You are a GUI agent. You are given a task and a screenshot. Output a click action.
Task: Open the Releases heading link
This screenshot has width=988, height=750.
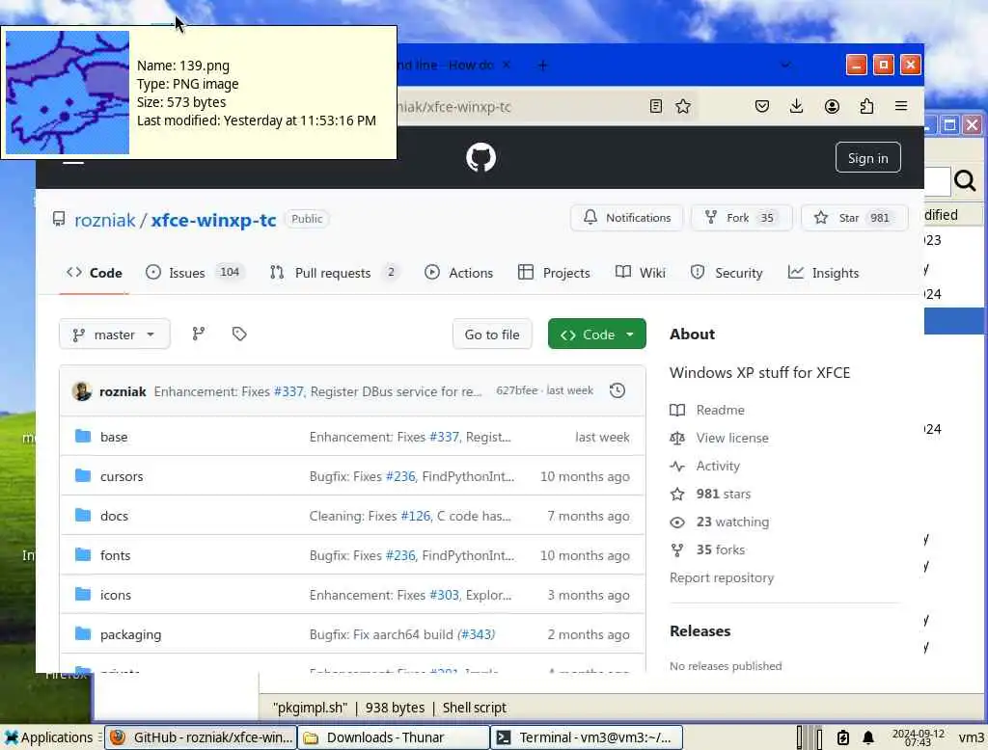[x=700, y=631]
